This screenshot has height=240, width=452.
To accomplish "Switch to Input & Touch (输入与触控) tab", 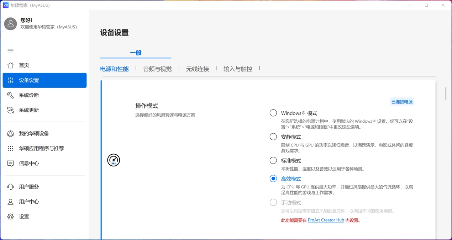I will pyautogui.click(x=238, y=69).
